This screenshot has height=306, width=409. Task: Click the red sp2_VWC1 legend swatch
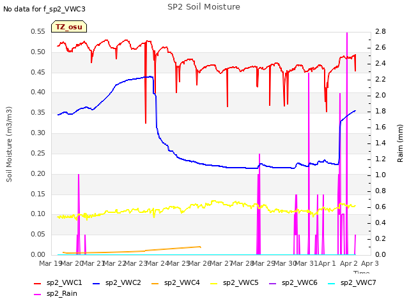[38, 283]
